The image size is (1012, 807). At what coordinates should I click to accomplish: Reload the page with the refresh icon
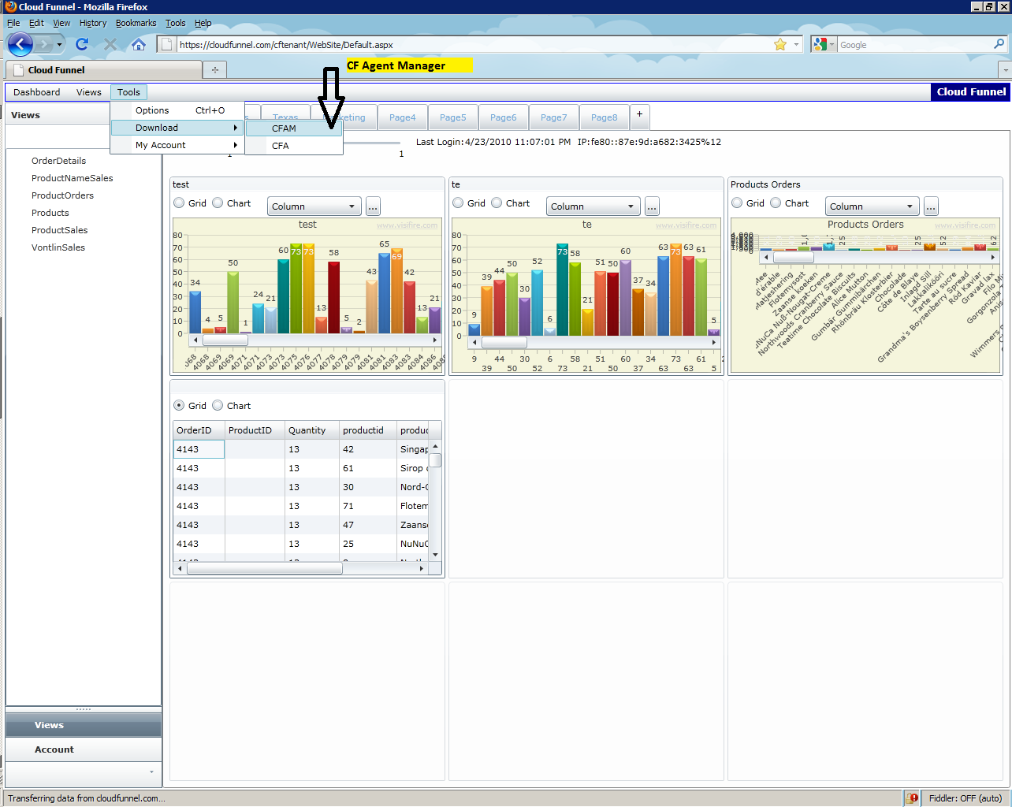[x=82, y=44]
